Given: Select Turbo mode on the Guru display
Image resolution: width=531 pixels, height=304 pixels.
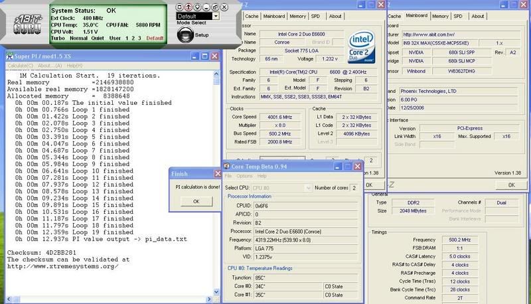Looking at the screenshot, I should (58, 38).
